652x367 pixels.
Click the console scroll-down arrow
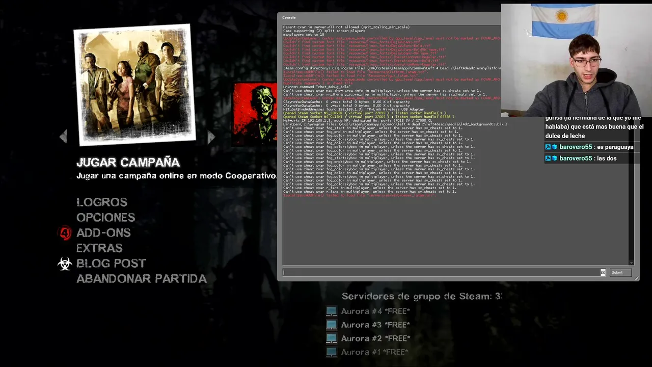[x=632, y=263]
